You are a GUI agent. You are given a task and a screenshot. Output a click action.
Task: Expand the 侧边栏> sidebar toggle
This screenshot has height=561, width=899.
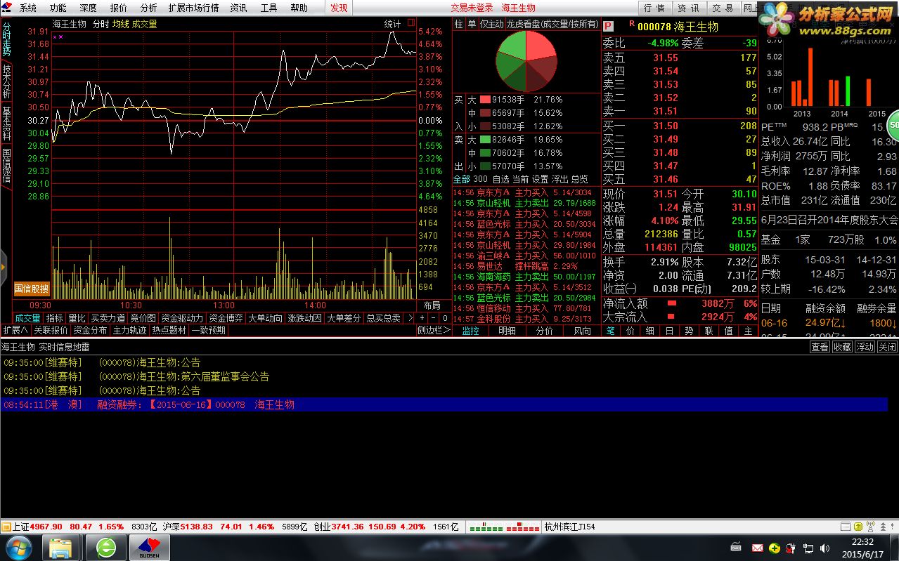tap(434, 330)
